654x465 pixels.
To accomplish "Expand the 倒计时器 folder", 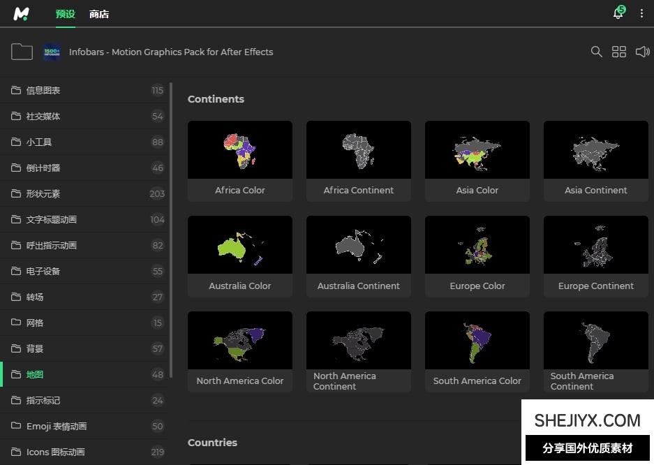I will 43,168.
